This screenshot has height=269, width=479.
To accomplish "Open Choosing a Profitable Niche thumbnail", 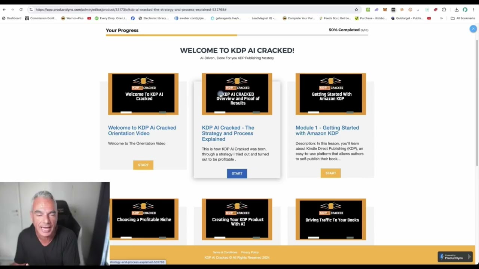I will [143, 219].
